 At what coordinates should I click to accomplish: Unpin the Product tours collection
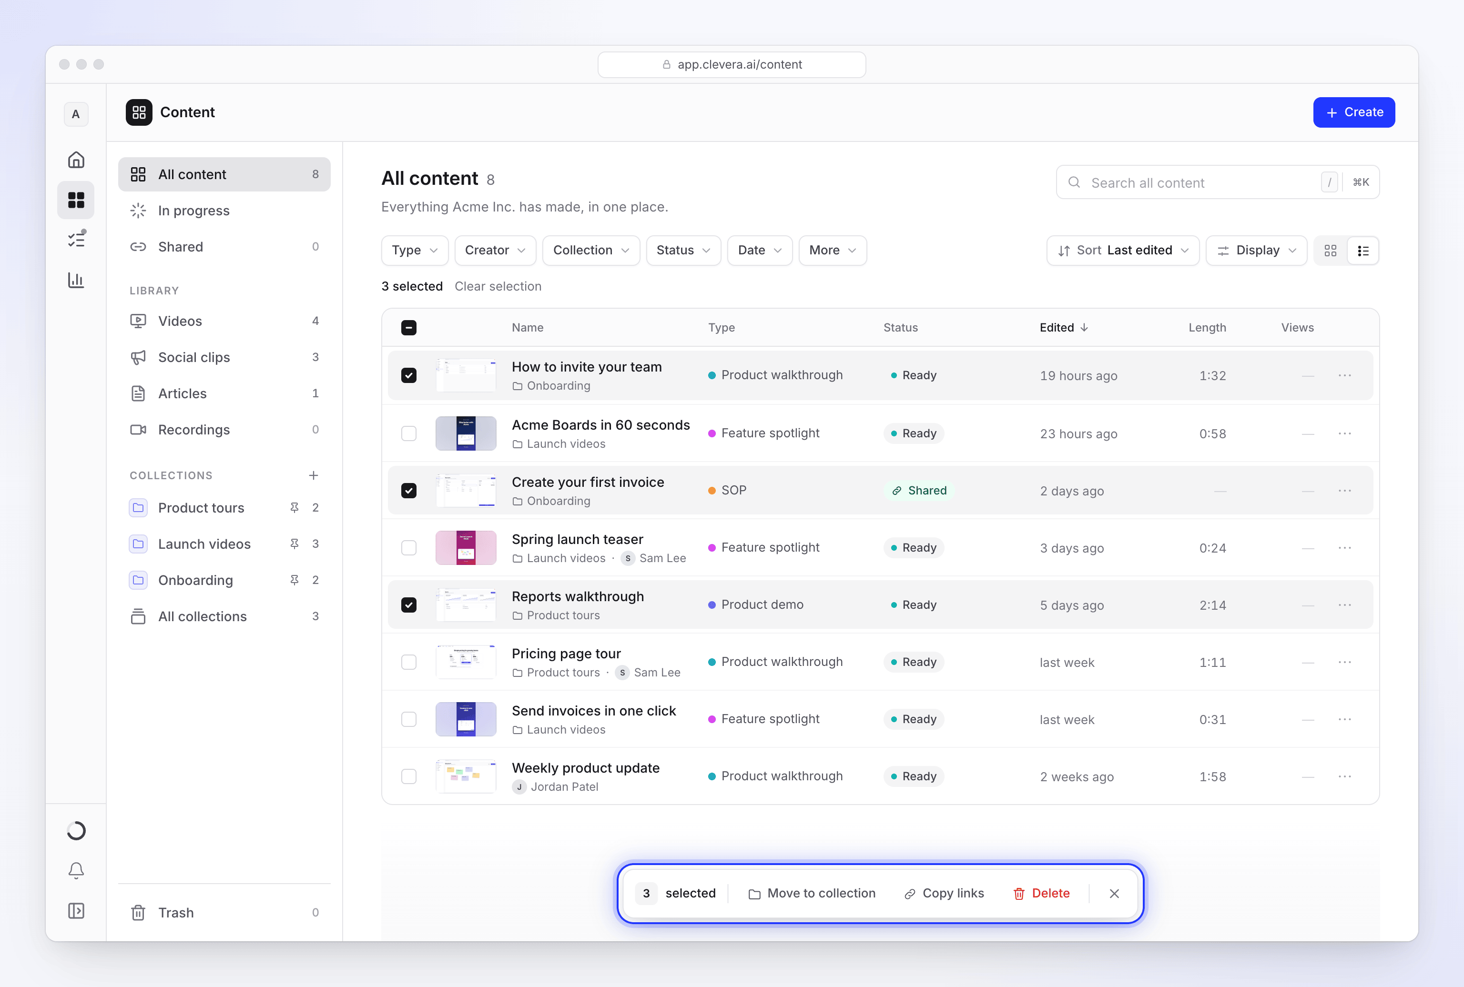click(294, 507)
